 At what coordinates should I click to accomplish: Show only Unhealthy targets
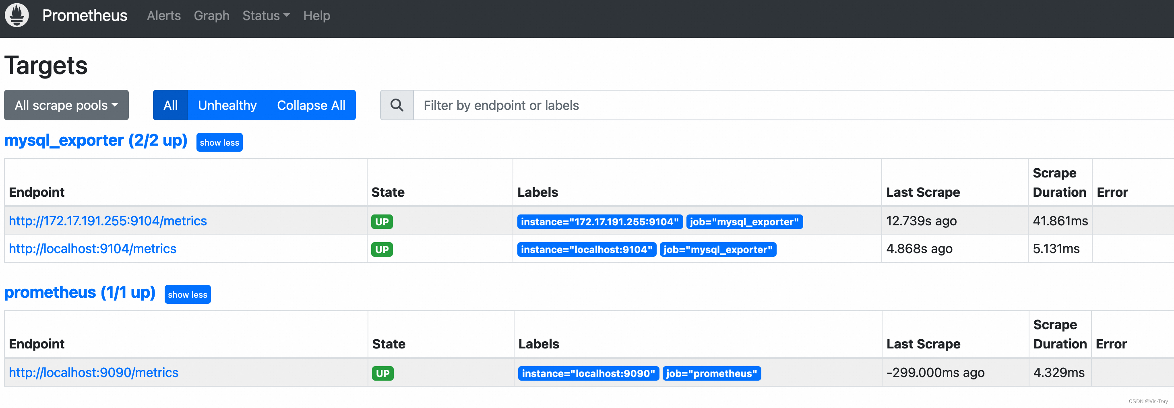tap(227, 105)
